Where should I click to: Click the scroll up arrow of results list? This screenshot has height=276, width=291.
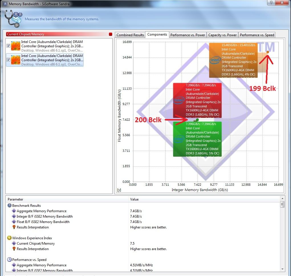coord(282,199)
